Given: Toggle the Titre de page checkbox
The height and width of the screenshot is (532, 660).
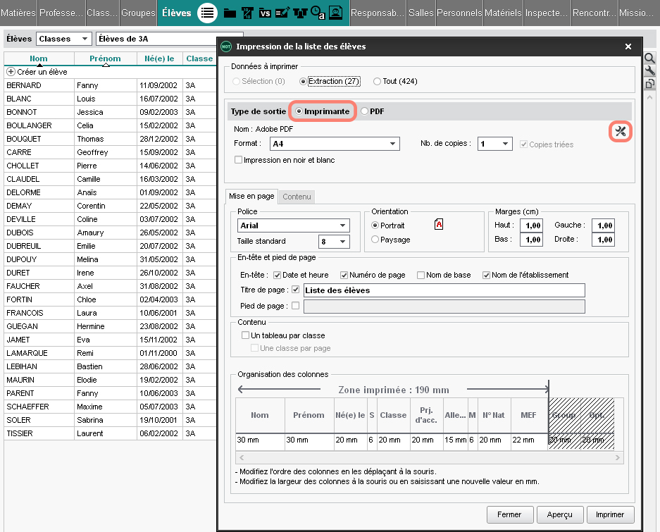Looking at the screenshot, I should tap(295, 290).
